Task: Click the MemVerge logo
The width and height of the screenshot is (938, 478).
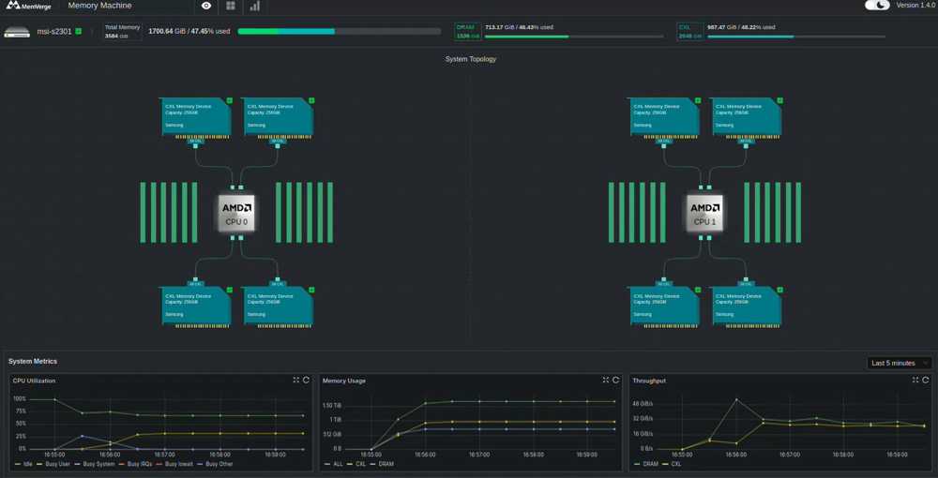Action: click(29, 6)
